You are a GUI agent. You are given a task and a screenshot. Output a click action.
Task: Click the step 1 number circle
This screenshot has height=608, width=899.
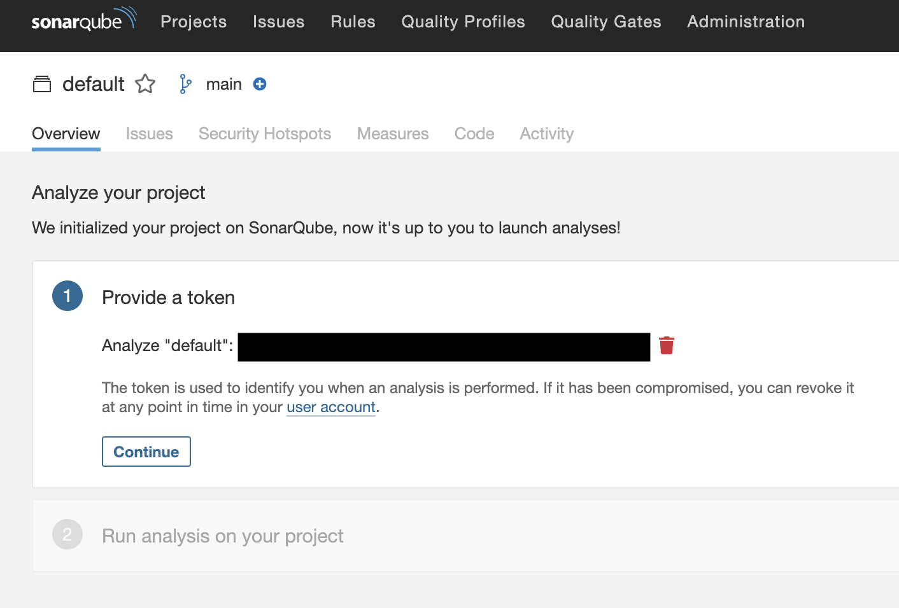click(x=67, y=296)
